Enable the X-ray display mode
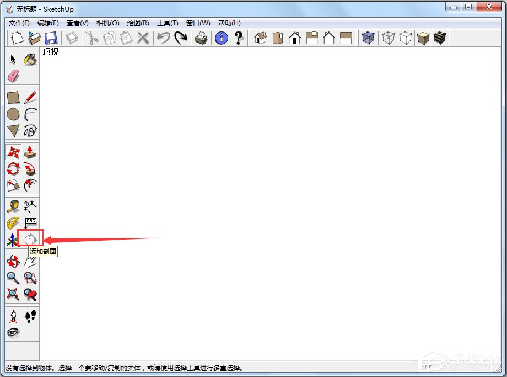The width and height of the screenshot is (507, 377). [x=368, y=38]
